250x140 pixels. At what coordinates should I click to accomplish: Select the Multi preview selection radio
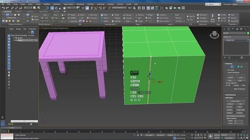[x=241, y=86]
